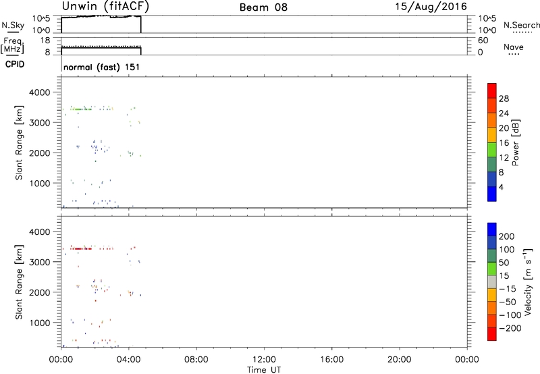Click the 'Time UT' axis title
This screenshot has height=374, width=540.
tap(264, 370)
